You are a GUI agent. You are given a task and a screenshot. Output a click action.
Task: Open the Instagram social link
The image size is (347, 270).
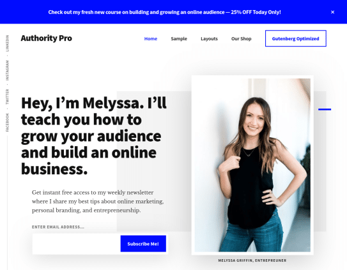coord(7,70)
